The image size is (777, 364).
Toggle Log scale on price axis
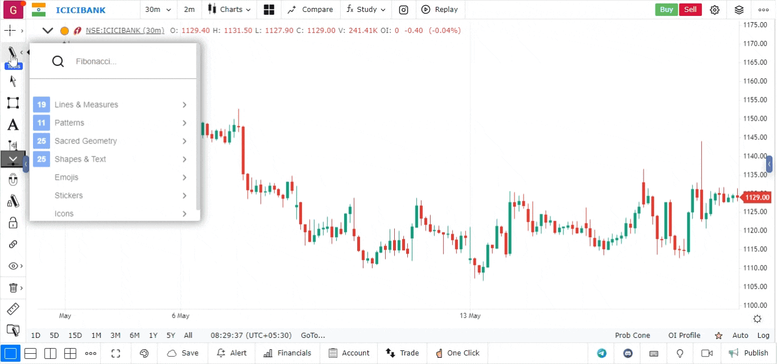(x=763, y=336)
